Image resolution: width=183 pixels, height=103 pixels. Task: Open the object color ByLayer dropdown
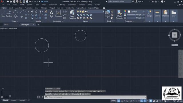coord(144,11)
